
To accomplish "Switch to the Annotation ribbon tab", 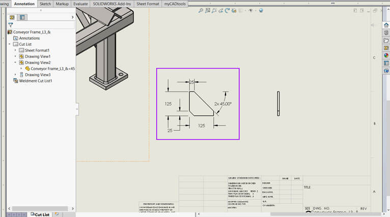I will [x=24, y=4].
